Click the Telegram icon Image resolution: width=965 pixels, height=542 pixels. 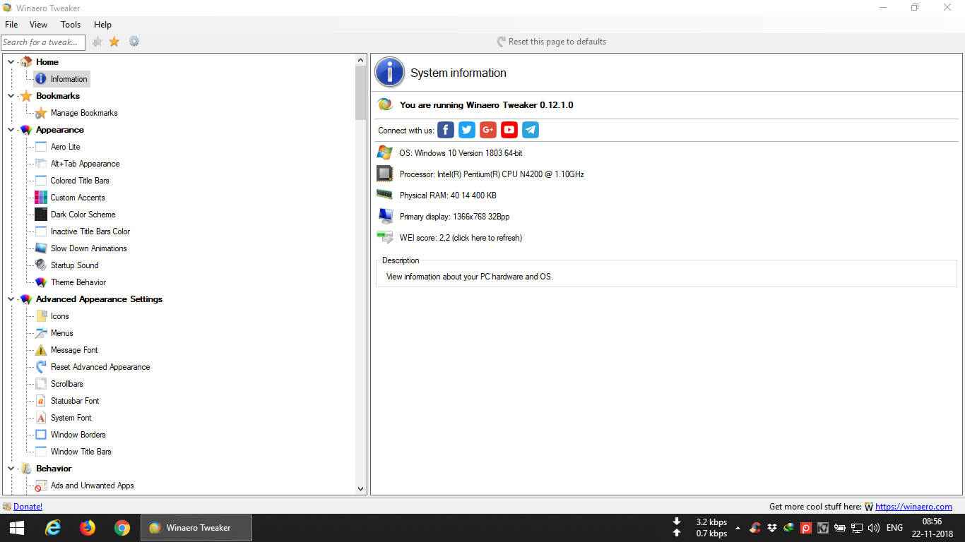[531, 130]
